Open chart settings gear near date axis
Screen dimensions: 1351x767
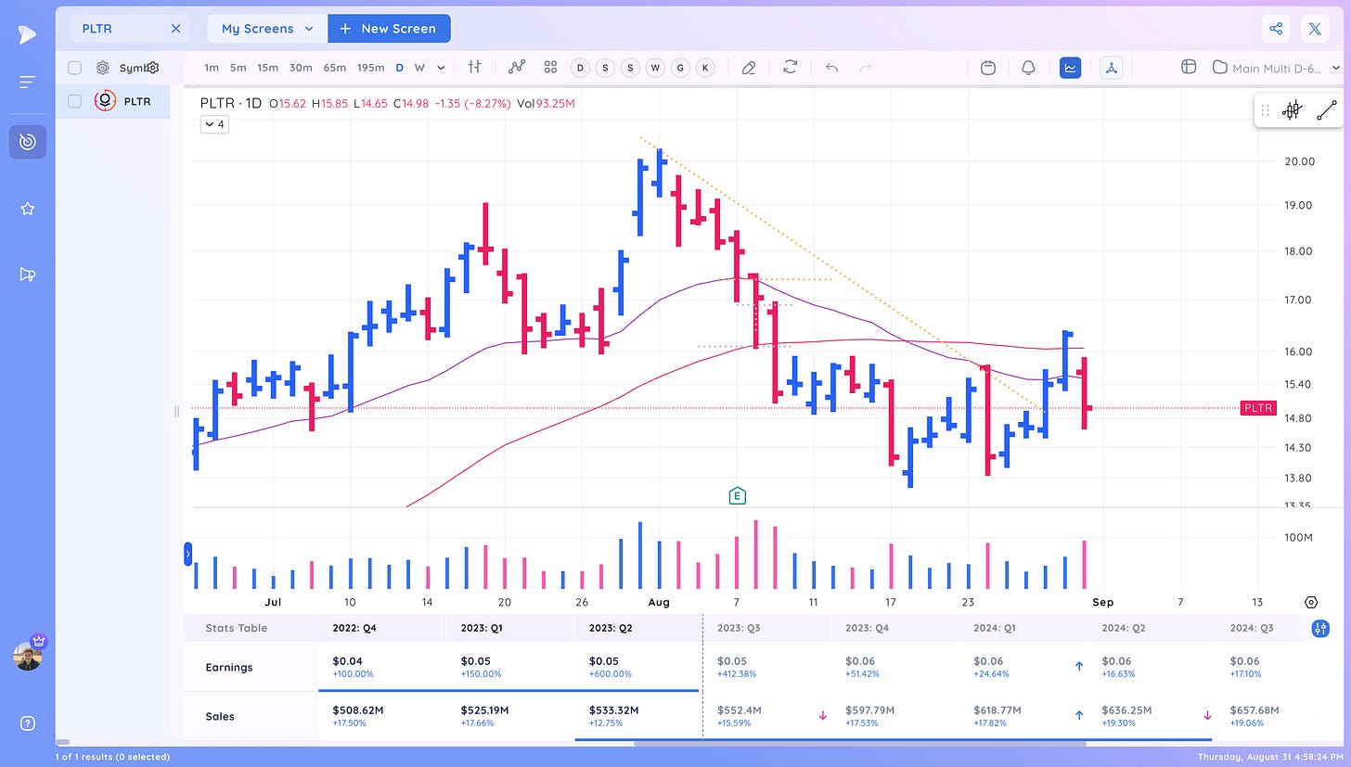[x=1311, y=602]
